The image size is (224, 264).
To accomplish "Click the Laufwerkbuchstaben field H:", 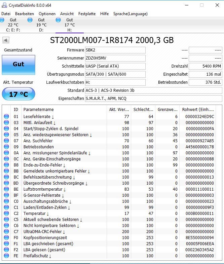I will point(115,82).
